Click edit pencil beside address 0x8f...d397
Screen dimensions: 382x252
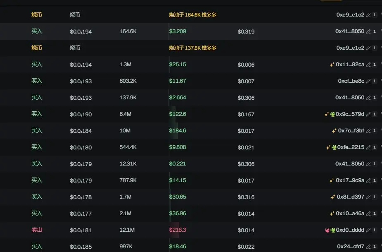[x=368, y=197]
